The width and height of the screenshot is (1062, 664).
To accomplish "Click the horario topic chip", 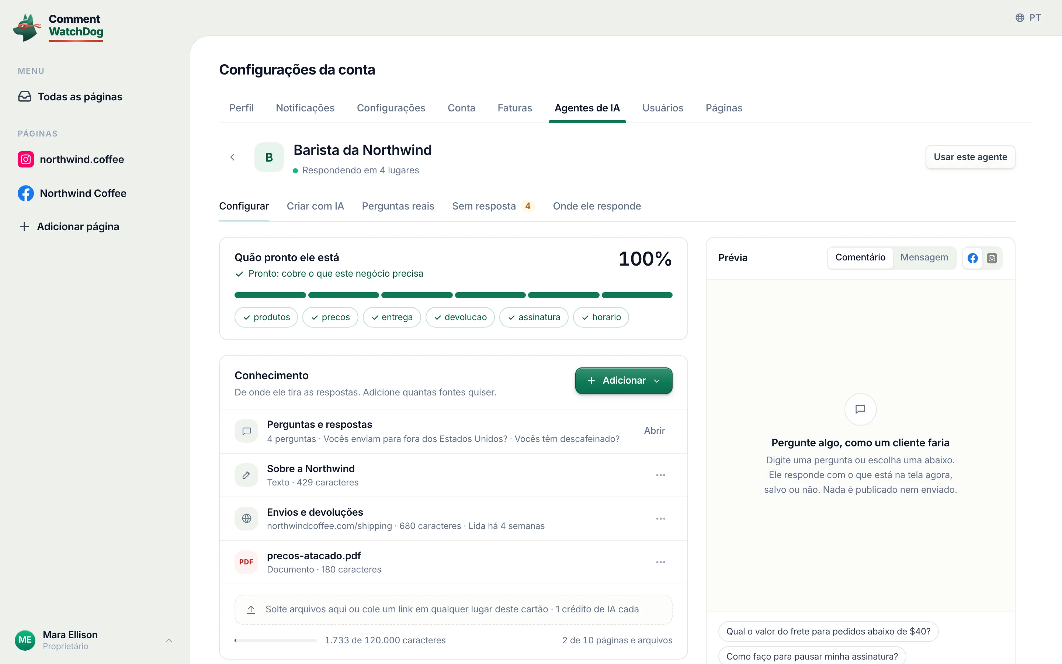I will pos(601,317).
